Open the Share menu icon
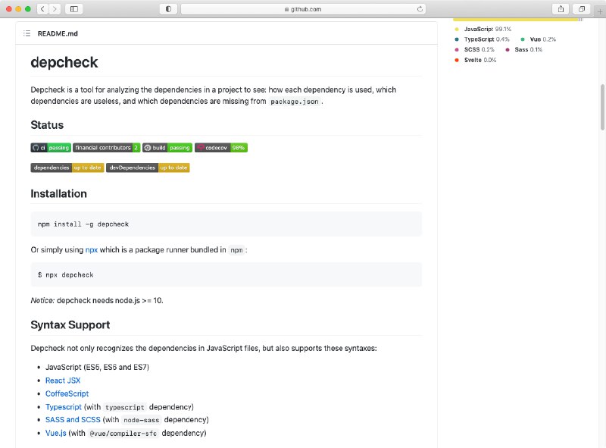This screenshot has height=448, width=606. pos(561,9)
